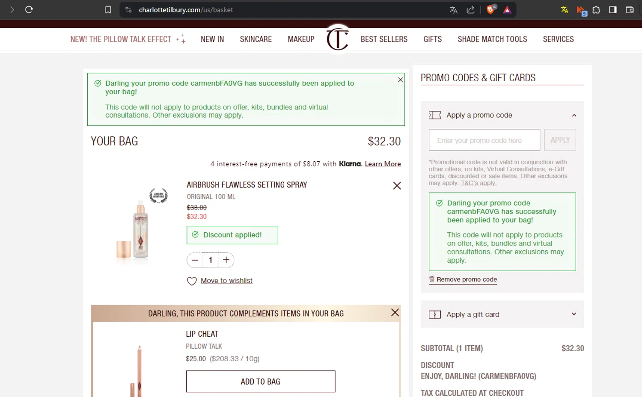Screen dimensions: 642x397
Task: Open Airbrush Flawless Setting Spray product title
Action: pyautogui.click(x=247, y=185)
